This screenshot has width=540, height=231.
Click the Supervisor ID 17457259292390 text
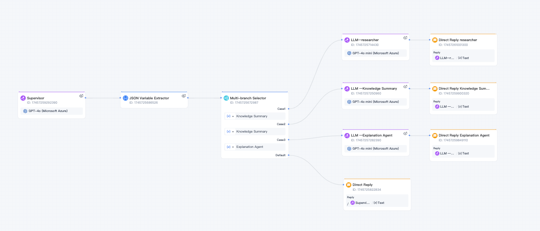(x=42, y=102)
